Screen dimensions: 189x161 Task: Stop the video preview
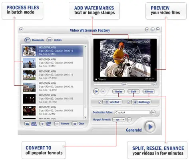click(x=103, y=91)
